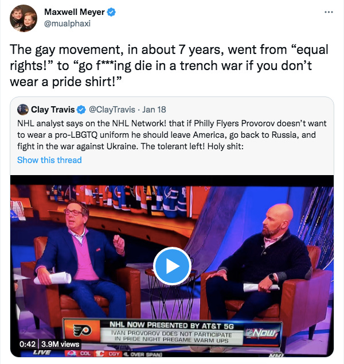Viewport: 344px width, 364px height.
Task: Click Maxwell Meyer's verified badge
Action: (x=111, y=12)
